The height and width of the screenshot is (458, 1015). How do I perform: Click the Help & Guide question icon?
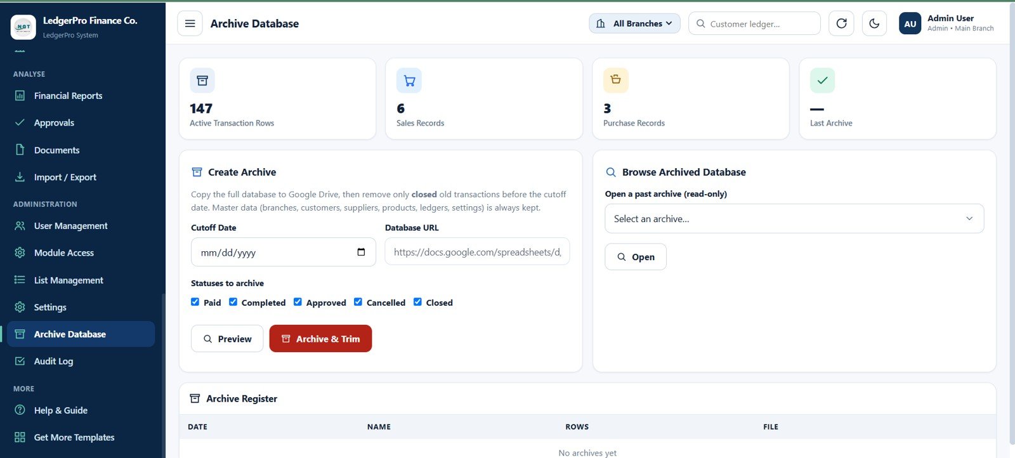click(20, 410)
